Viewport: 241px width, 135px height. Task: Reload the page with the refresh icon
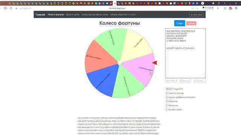[x=11, y=8]
